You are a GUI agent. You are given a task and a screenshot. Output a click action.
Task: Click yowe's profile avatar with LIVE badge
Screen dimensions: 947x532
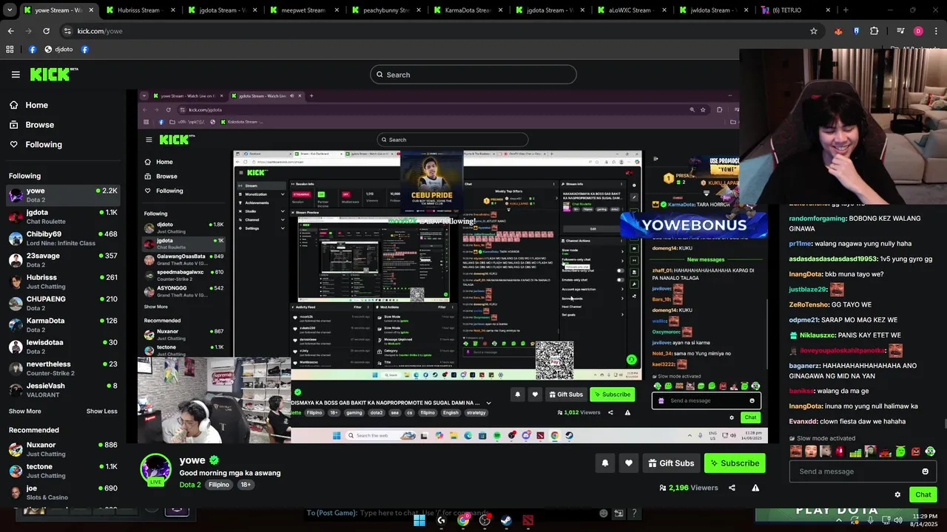click(x=155, y=470)
